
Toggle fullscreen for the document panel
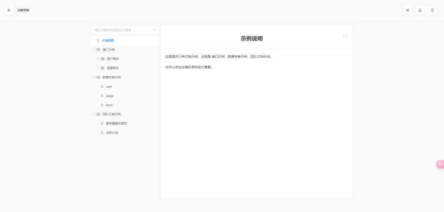345,36
